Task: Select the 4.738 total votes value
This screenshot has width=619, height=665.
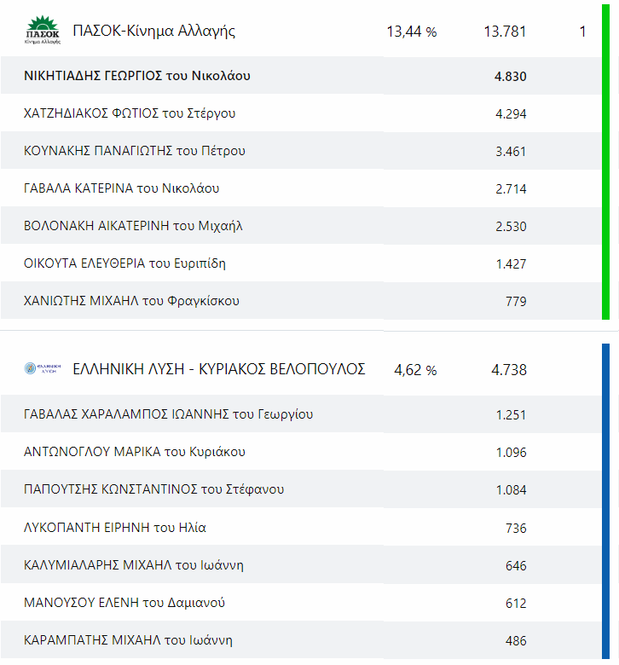Action: [x=509, y=370]
